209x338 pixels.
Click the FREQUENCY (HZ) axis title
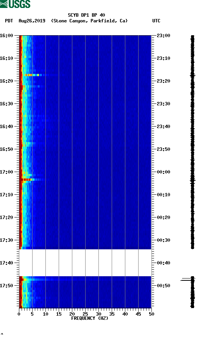tap(90, 318)
